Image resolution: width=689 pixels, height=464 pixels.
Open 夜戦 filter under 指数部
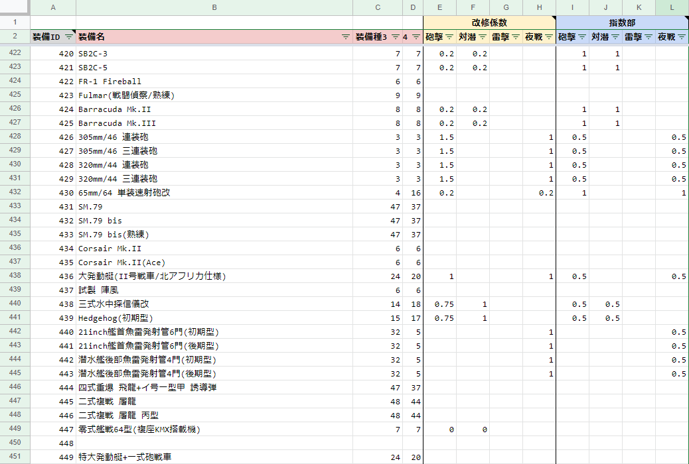tap(682, 37)
